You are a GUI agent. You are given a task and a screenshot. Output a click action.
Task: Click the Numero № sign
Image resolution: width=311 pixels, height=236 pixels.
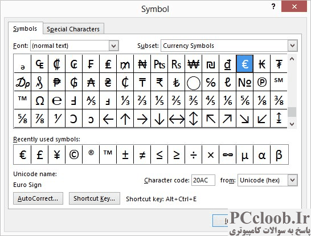point(244,82)
